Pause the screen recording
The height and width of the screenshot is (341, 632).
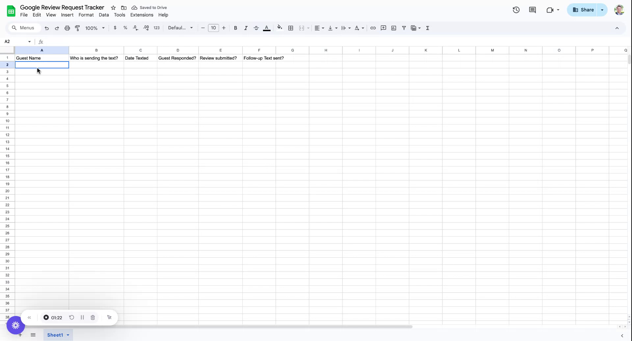(x=82, y=317)
